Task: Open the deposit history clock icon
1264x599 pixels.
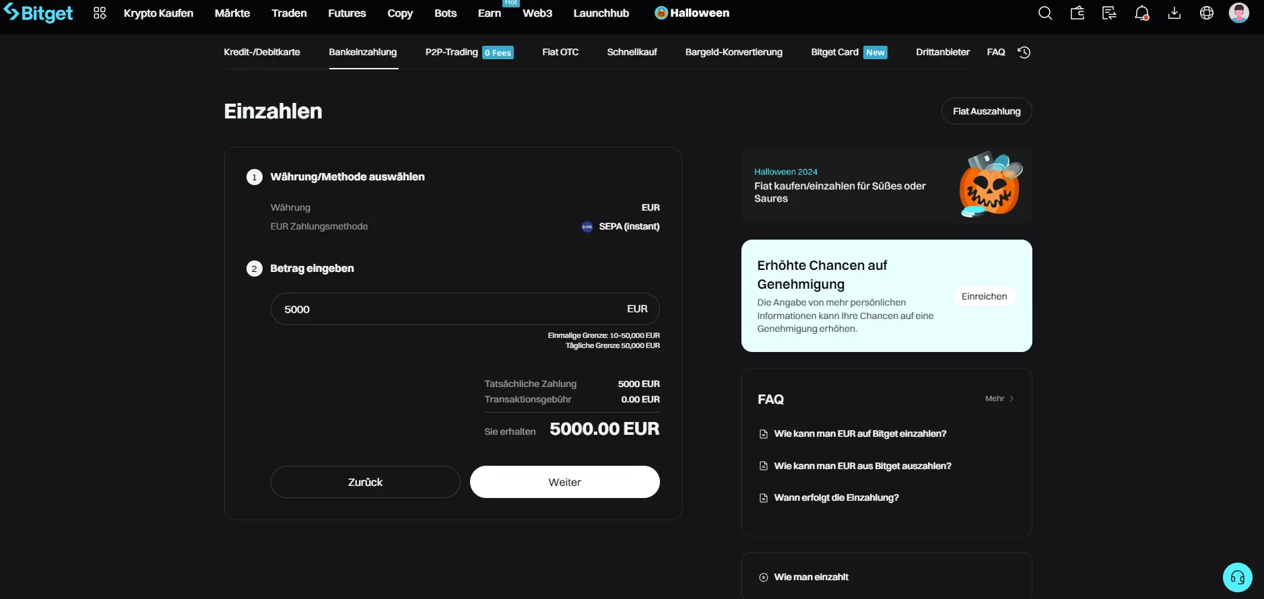Action: pos(1024,52)
